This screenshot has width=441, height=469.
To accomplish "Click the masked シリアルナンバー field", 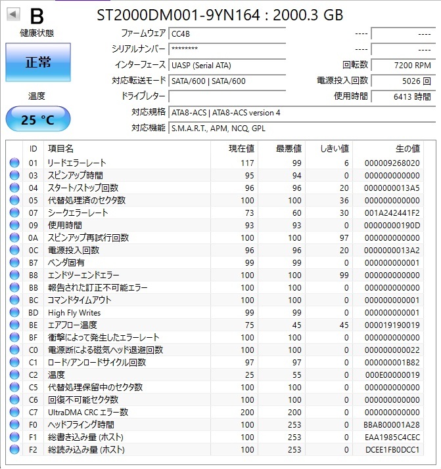I will [x=227, y=49].
